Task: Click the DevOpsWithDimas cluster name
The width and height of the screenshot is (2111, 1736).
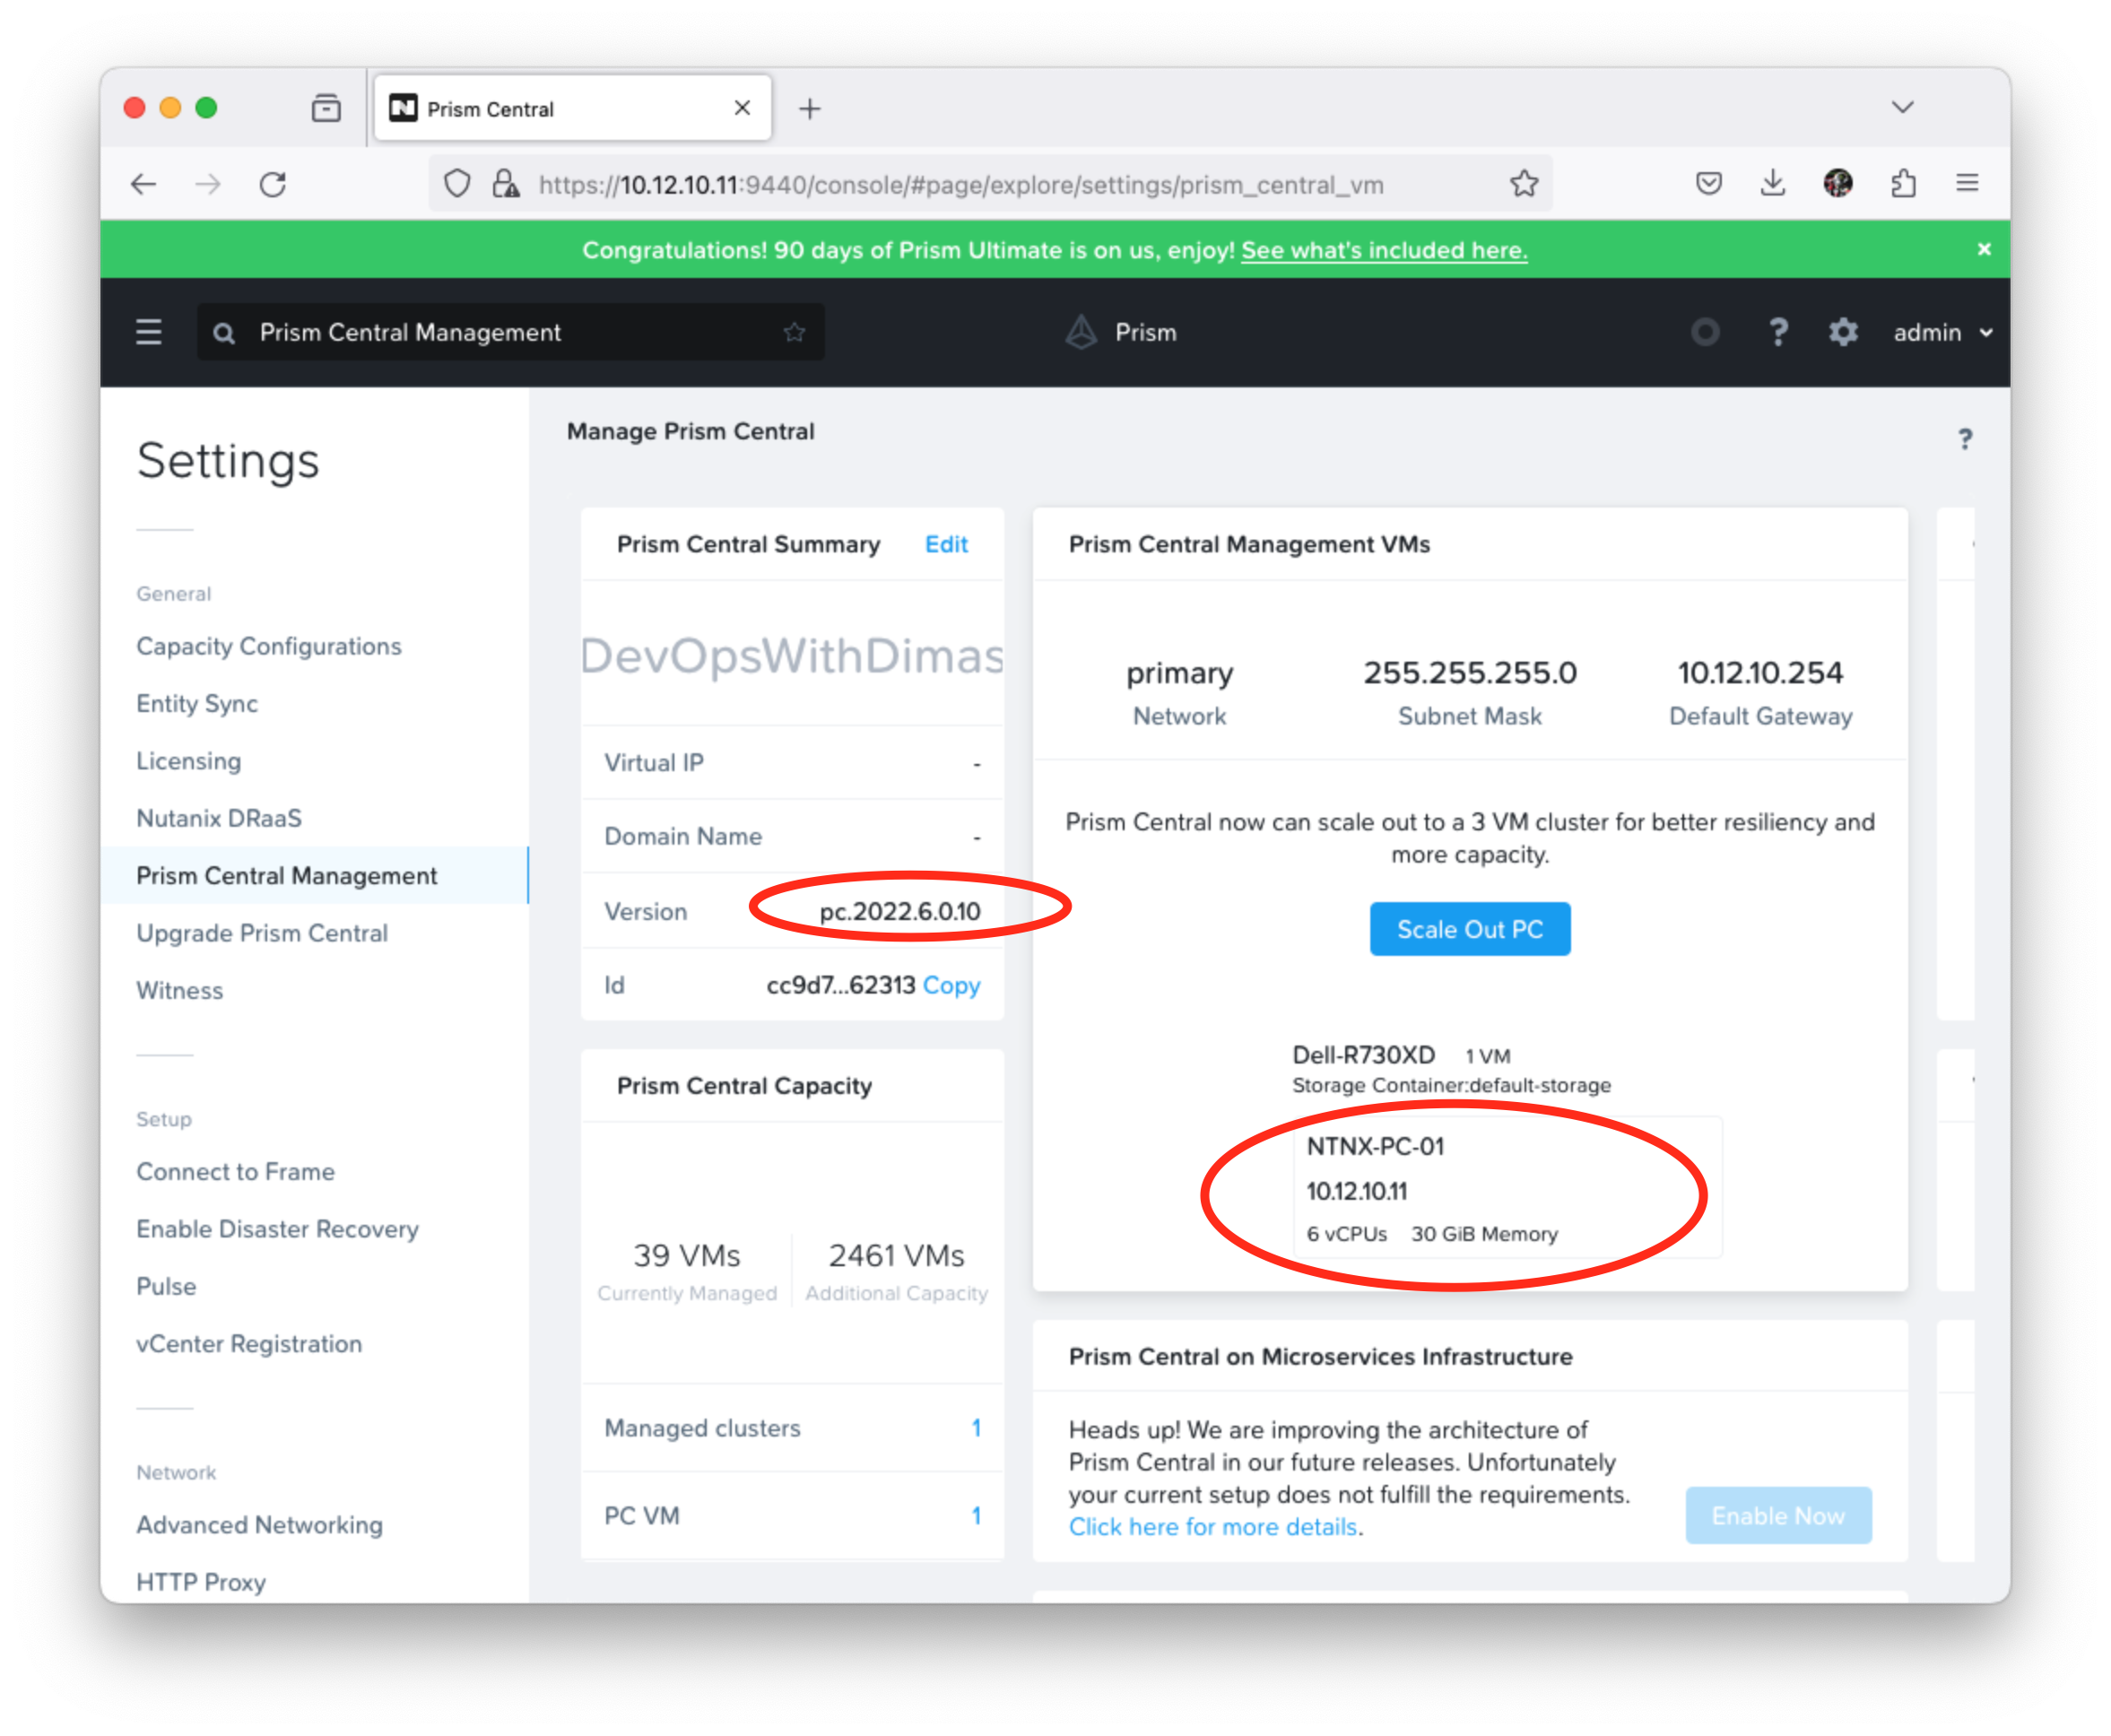Action: pyautogui.click(x=792, y=656)
